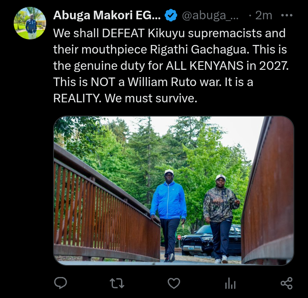The width and height of the screenshot is (308, 298).
Task: Like the tweet with the heart icon
Action: (x=174, y=283)
